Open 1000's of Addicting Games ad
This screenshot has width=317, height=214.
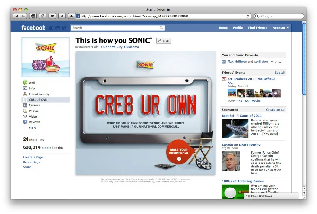point(243,181)
